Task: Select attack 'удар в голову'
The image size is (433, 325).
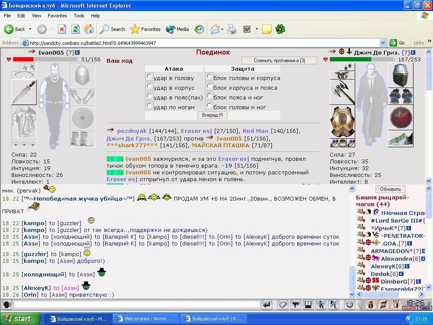Action: 149,76
